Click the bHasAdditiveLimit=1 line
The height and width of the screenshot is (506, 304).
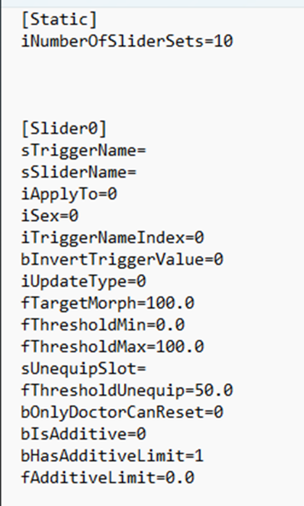113,456
